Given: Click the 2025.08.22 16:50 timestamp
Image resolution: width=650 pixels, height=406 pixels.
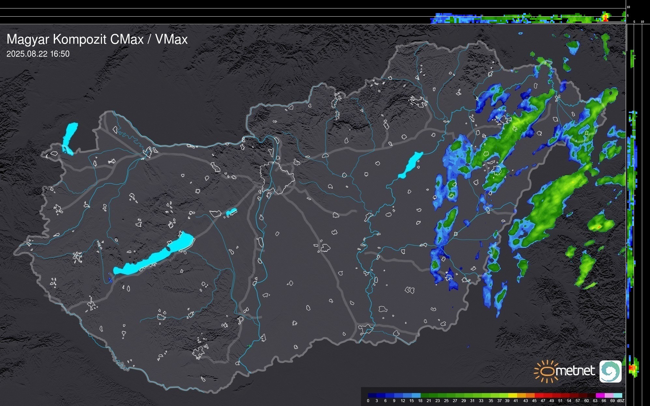Looking at the screenshot, I should pyautogui.click(x=38, y=54).
